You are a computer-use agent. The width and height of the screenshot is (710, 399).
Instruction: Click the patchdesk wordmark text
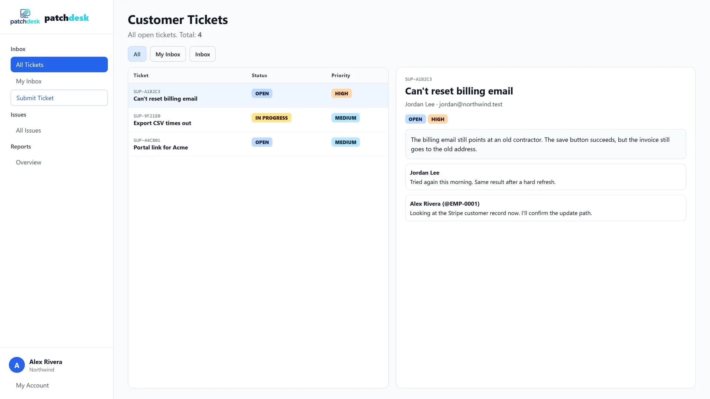(x=67, y=18)
